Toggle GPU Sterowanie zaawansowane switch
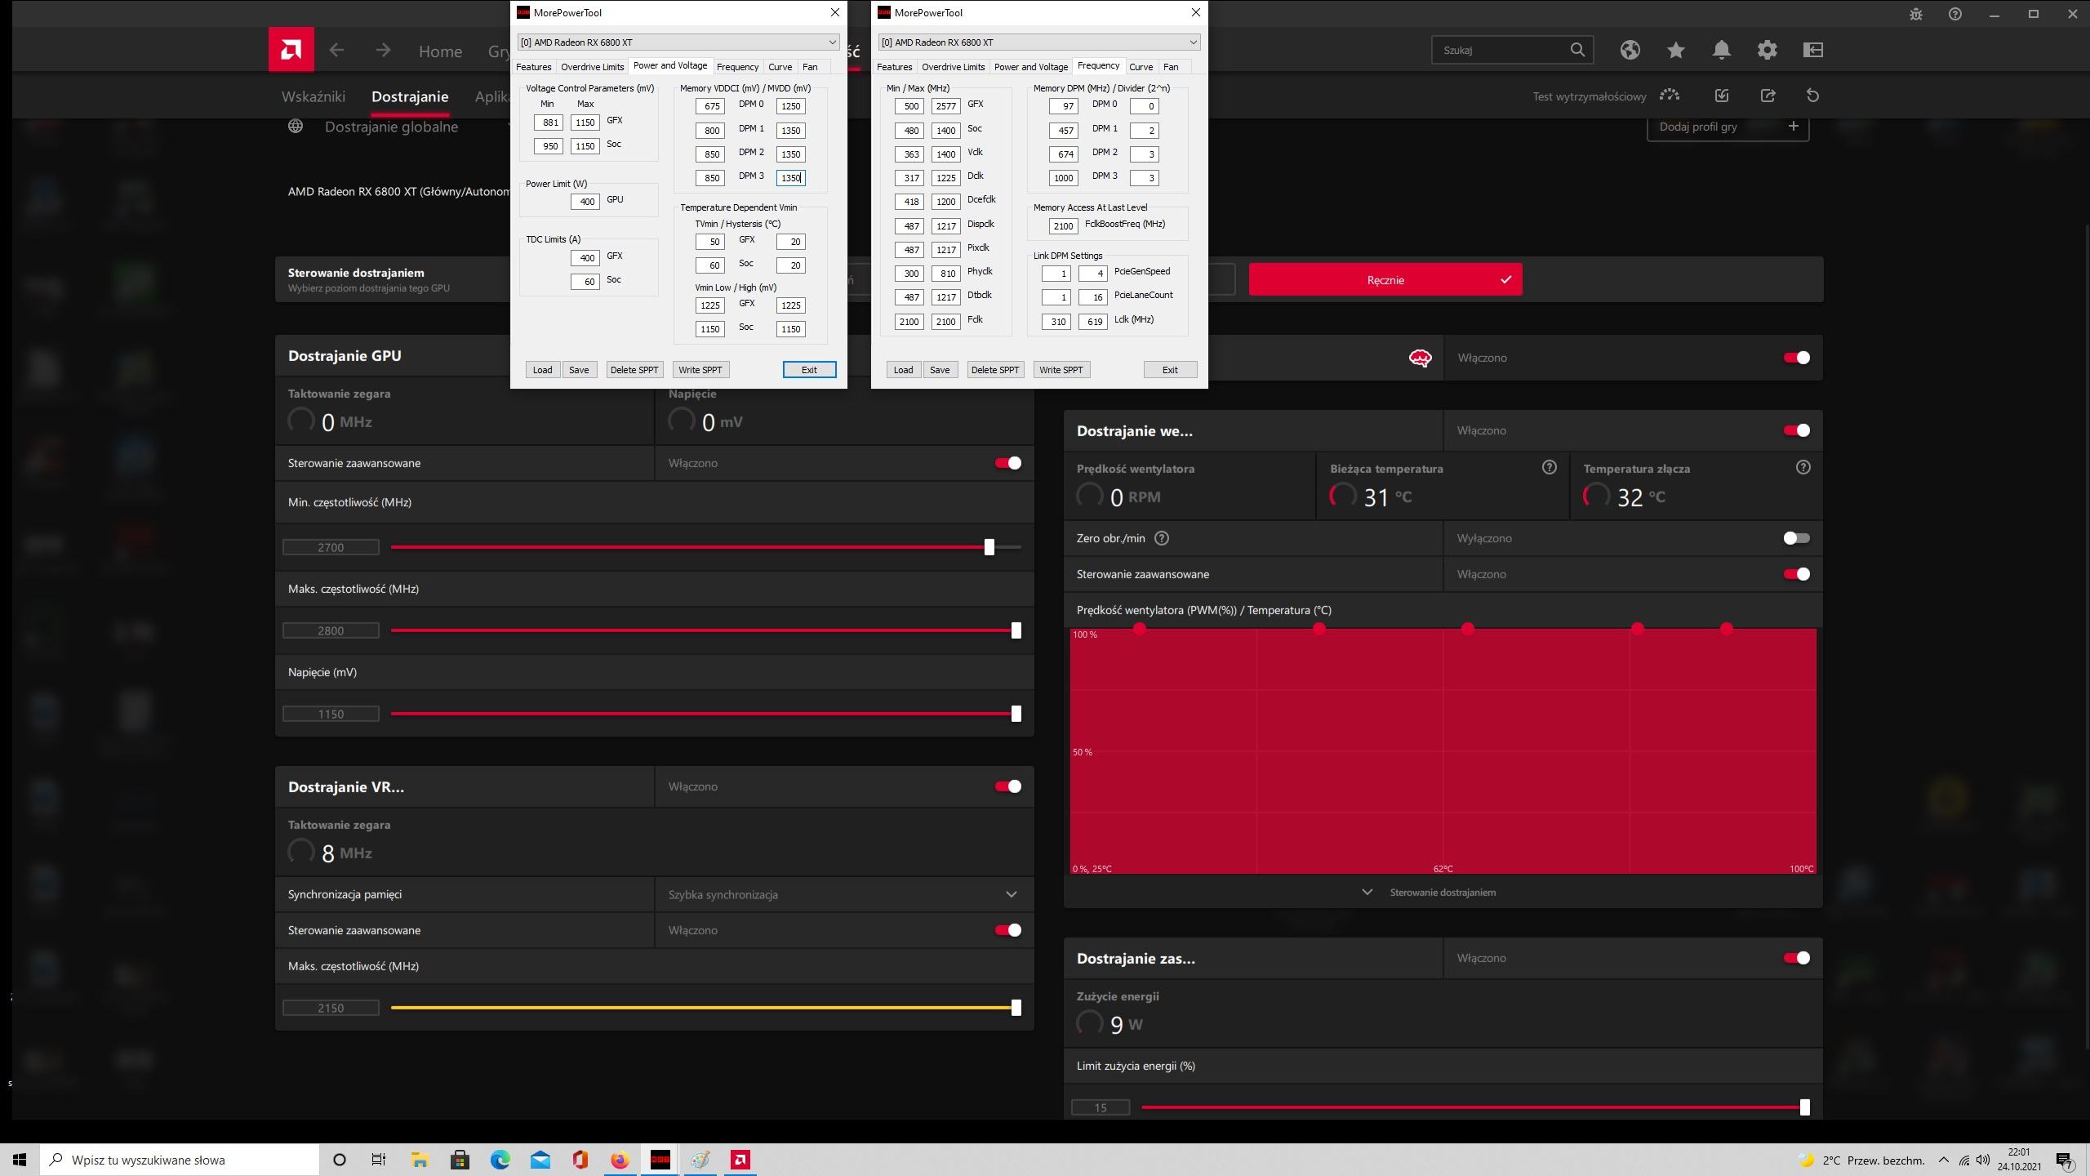Viewport: 2090px width, 1176px height. coord(1007,463)
